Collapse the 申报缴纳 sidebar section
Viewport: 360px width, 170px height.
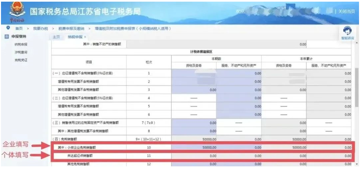click(x=19, y=36)
